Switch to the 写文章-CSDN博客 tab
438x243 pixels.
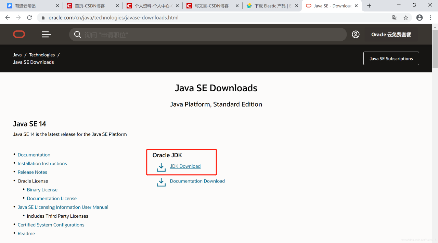(x=211, y=6)
